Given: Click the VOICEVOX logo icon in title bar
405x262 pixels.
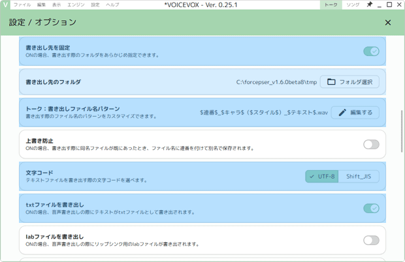Looking at the screenshot, I should (x=5, y=5).
